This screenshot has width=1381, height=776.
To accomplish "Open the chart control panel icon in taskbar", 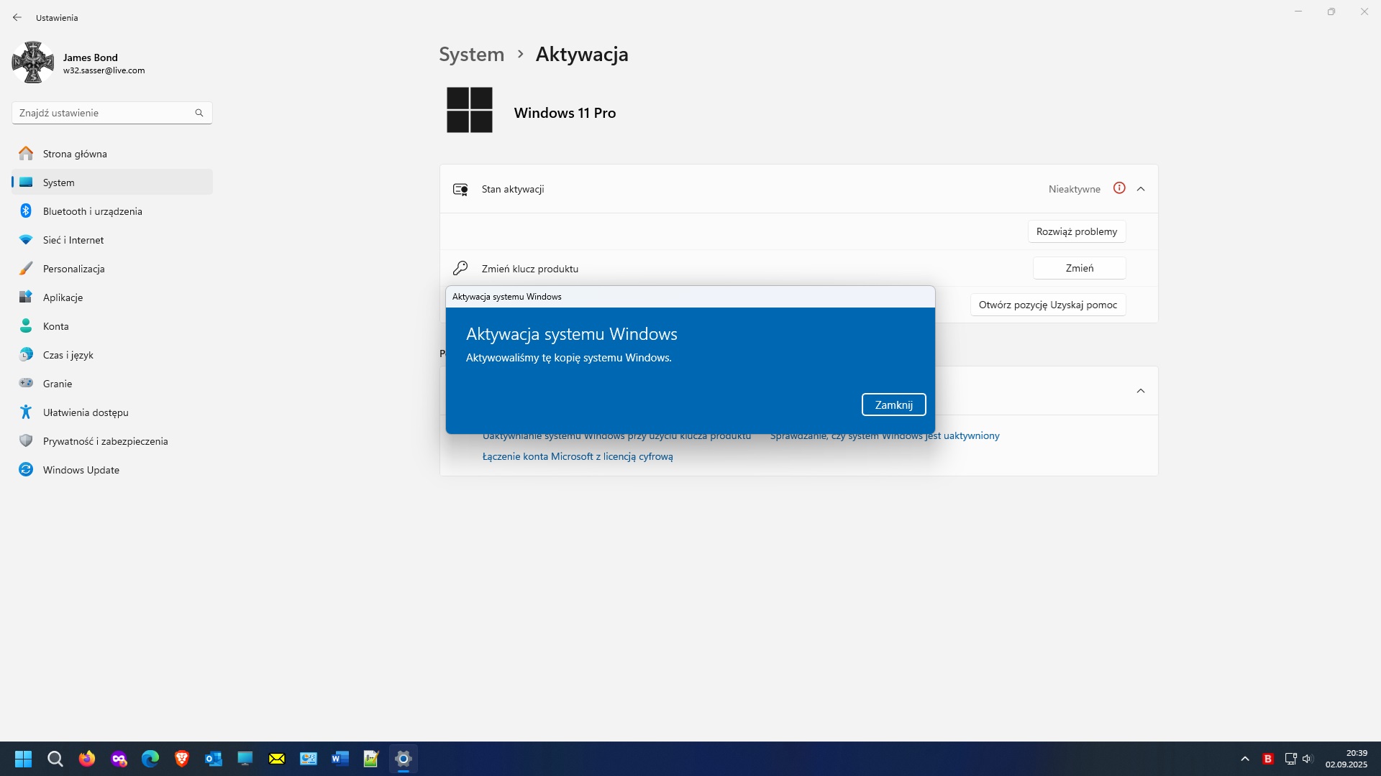I will click(309, 759).
